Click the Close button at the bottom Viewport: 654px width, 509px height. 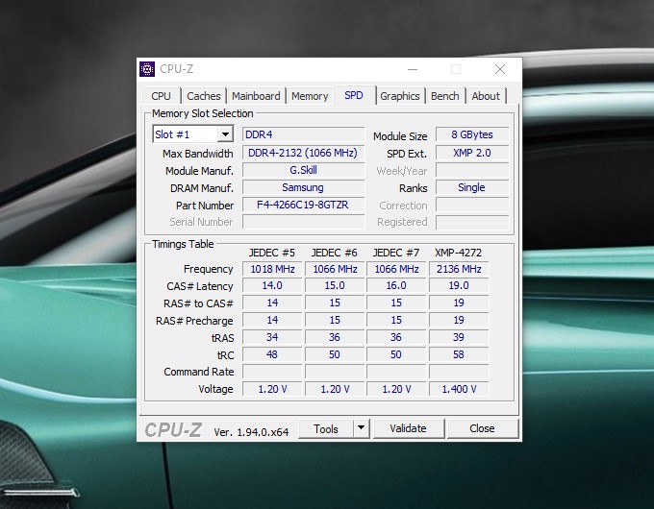482,428
